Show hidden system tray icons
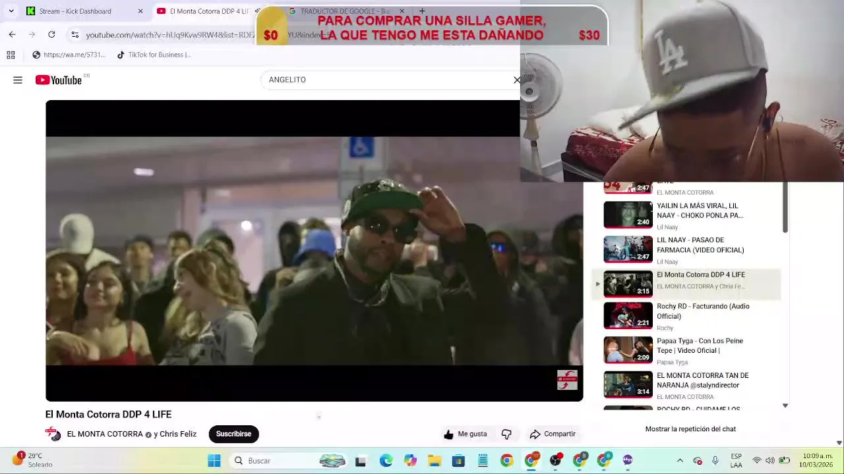844x474 pixels. 680,461
